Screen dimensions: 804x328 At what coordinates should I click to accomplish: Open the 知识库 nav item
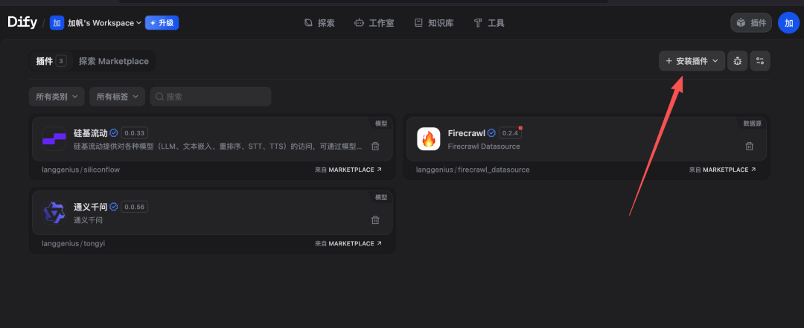click(434, 23)
